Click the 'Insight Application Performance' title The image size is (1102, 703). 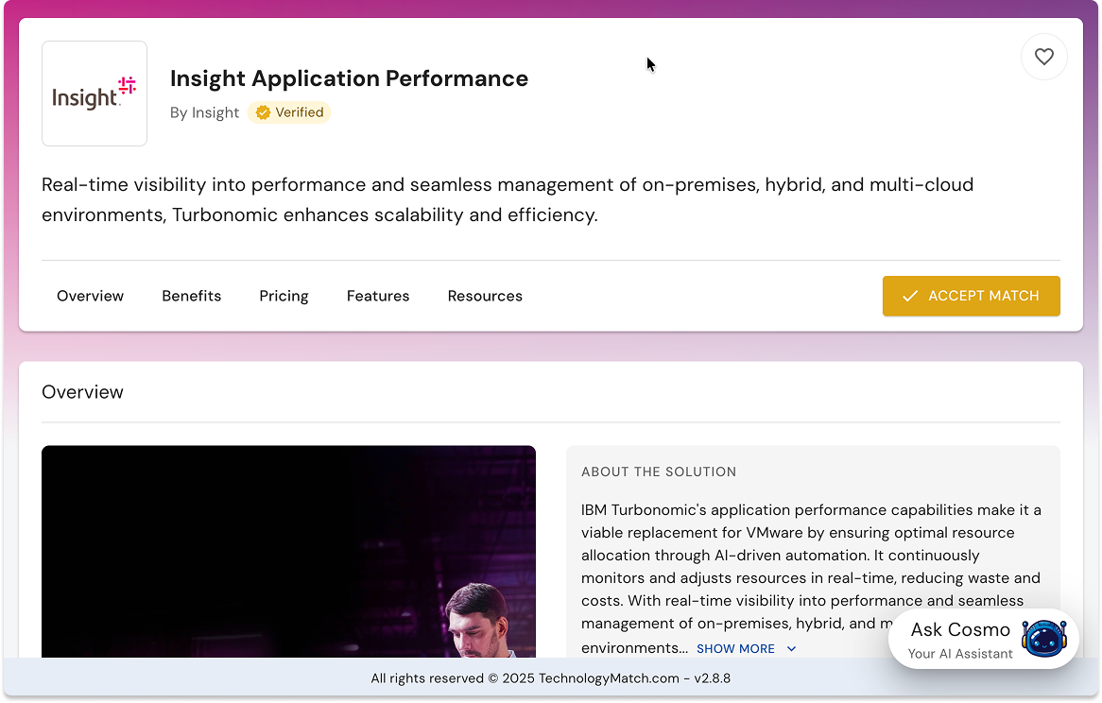(349, 78)
